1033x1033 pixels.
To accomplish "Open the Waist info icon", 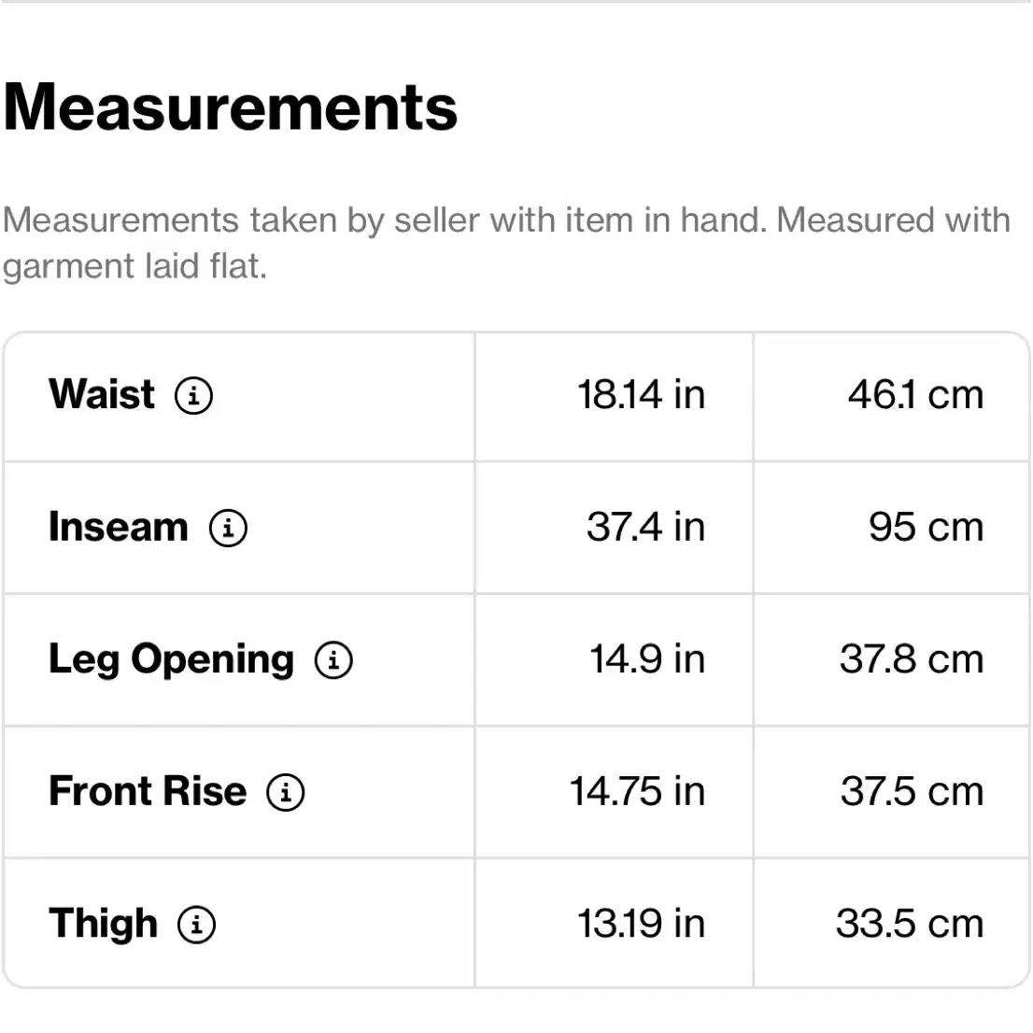I will pos(193,396).
